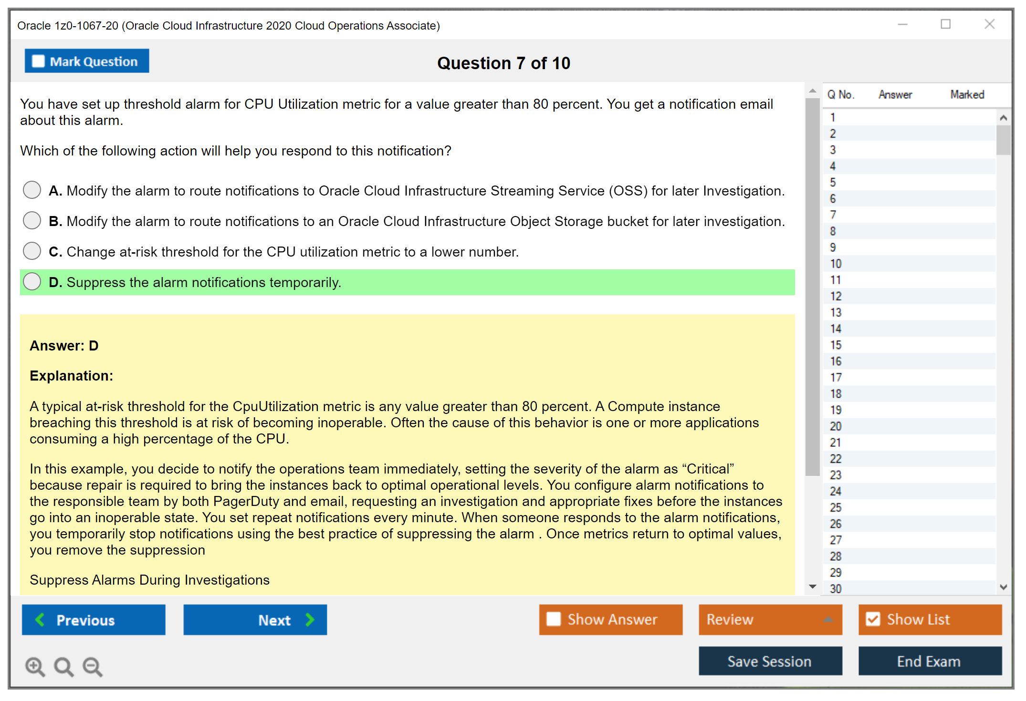1026x701 pixels.
Task: Click the main content vertical scrollbar thumb
Action: 812,286
